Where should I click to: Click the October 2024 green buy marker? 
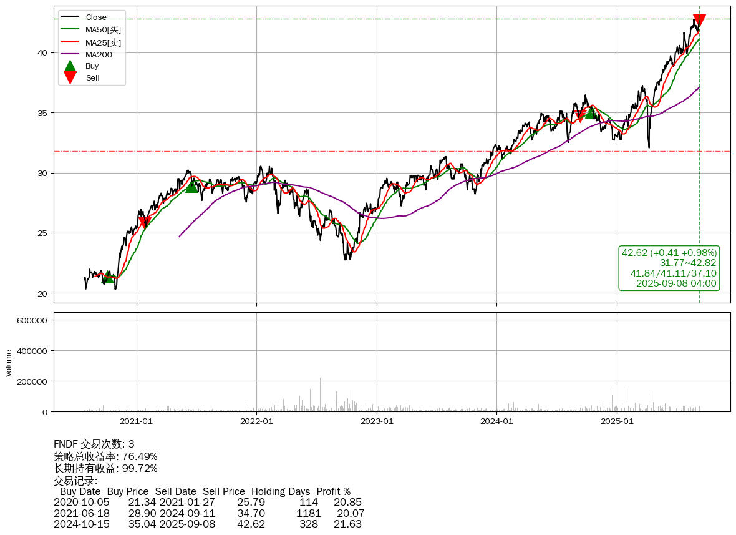click(x=590, y=112)
